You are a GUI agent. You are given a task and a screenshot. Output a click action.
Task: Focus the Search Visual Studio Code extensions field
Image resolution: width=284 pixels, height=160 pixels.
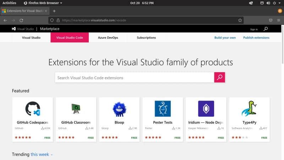tap(134, 78)
